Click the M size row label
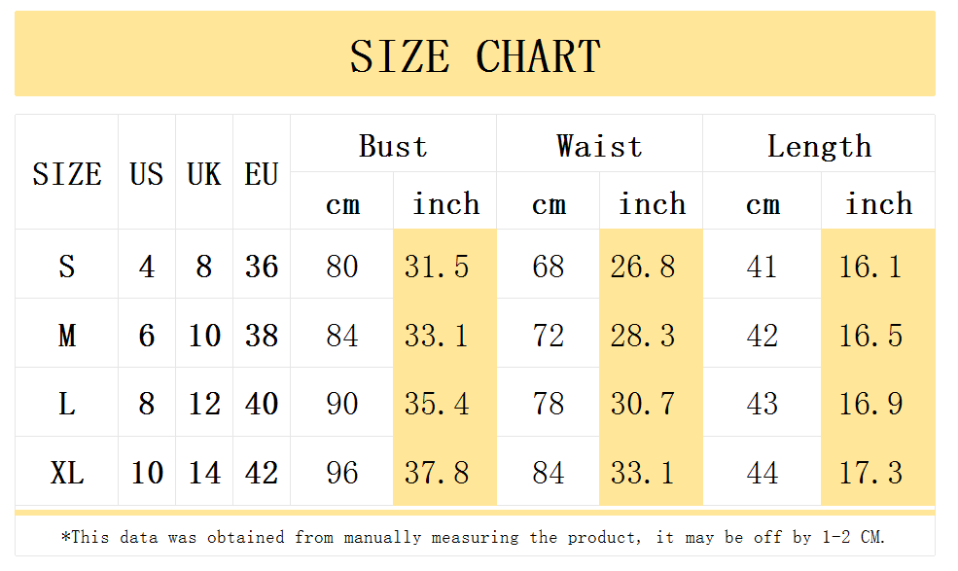The image size is (958, 571). click(x=66, y=334)
